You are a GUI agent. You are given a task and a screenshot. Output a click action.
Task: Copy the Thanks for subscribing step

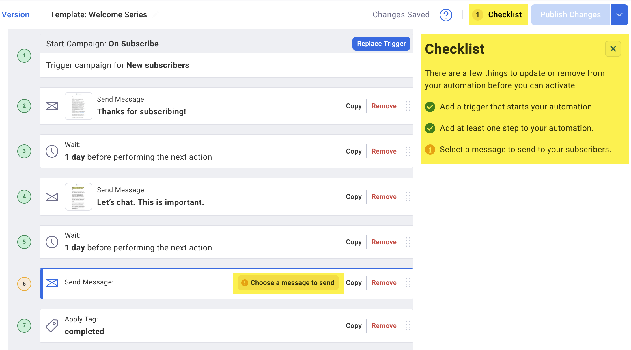(354, 106)
